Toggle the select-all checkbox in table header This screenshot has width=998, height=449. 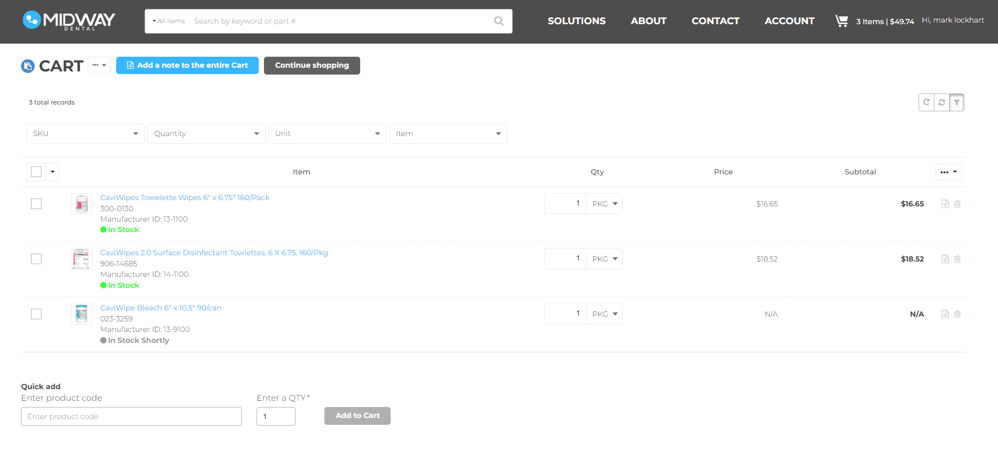point(36,172)
